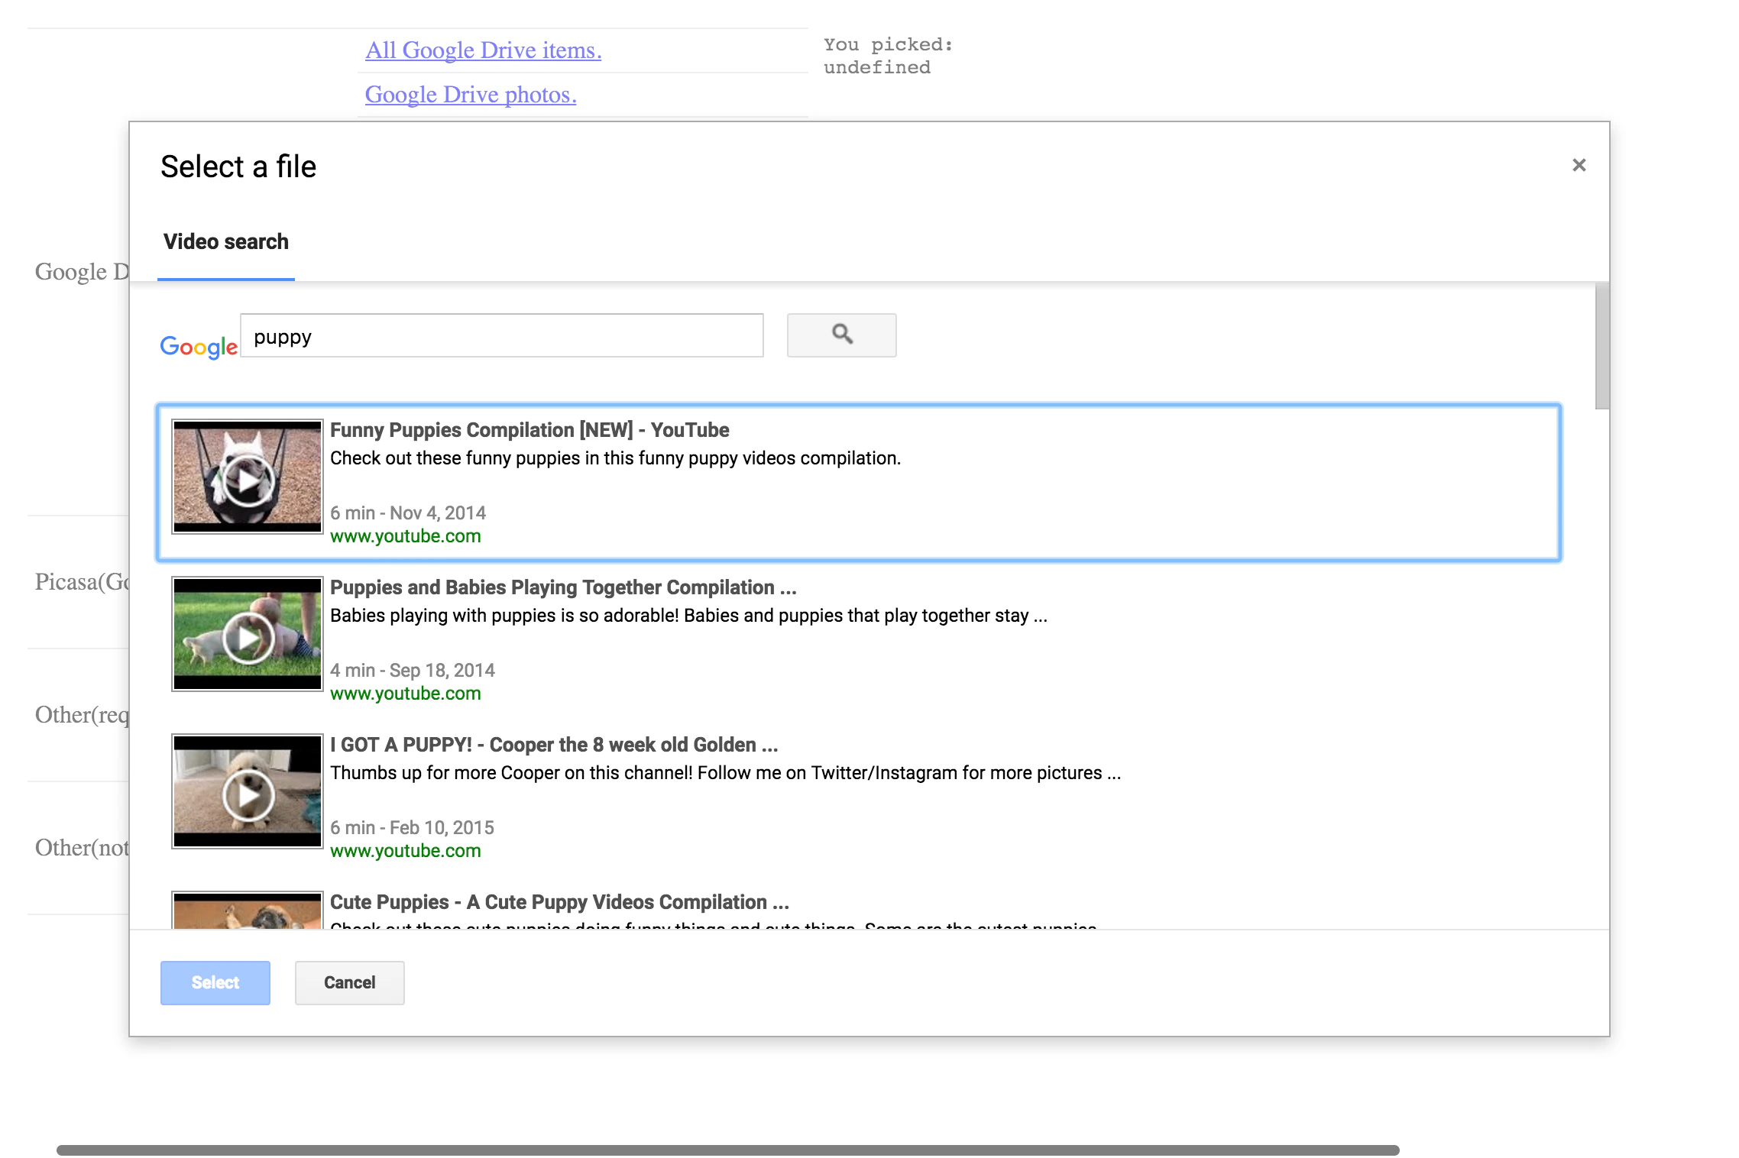The image size is (1739, 1158).
Task: Open All Google Drive items link
Action: (484, 50)
